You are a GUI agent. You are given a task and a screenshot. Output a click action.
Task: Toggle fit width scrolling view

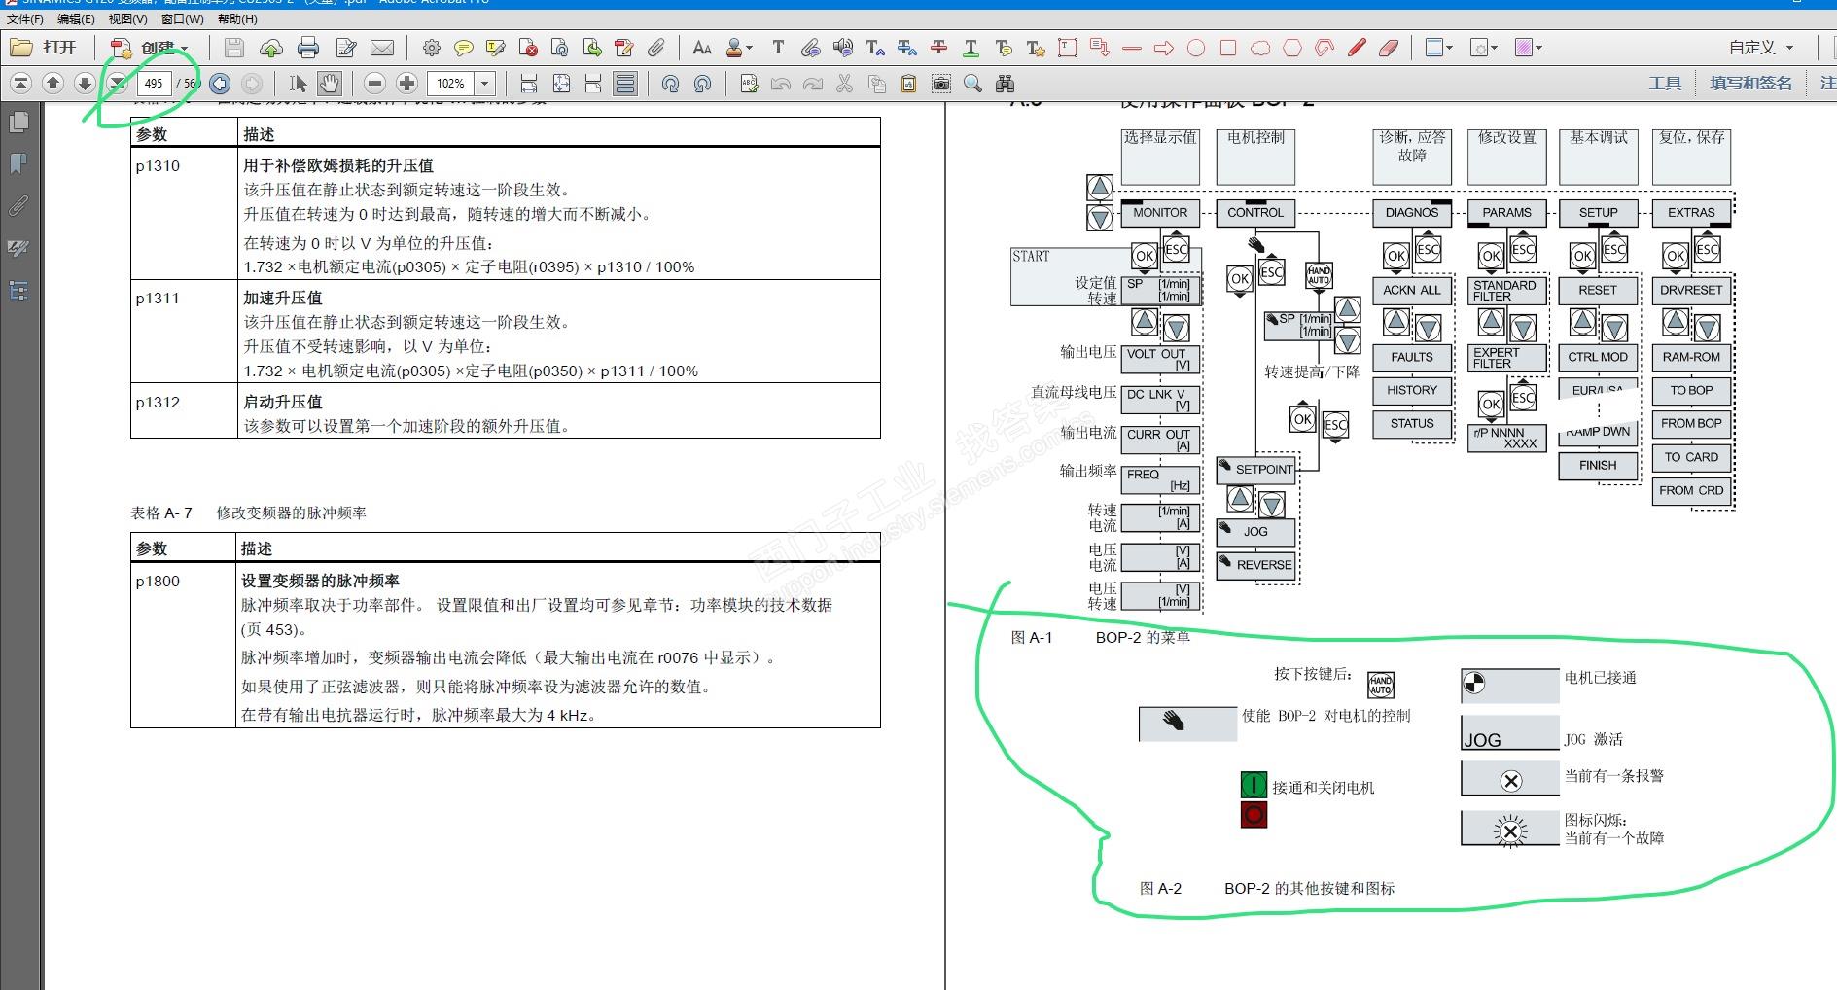pos(529,84)
